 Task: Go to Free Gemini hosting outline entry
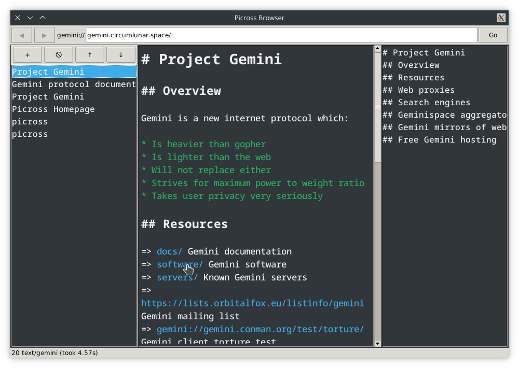click(447, 140)
